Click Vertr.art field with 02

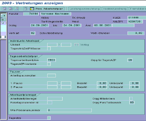pos(33,33)
